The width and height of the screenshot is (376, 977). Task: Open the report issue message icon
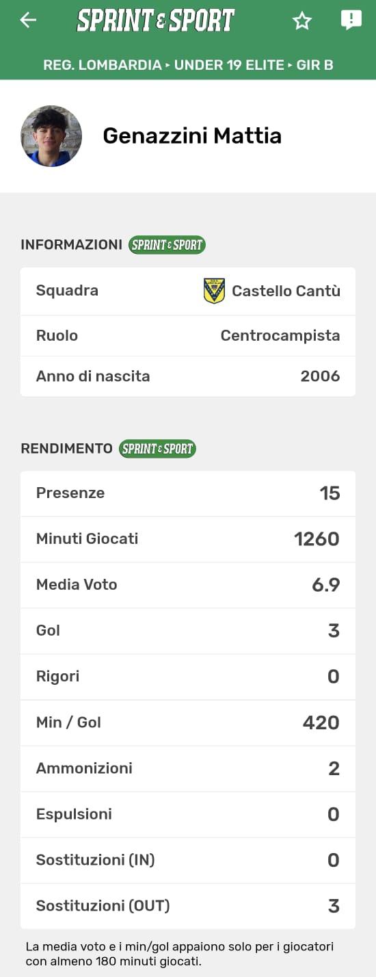[x=351, y=21]
